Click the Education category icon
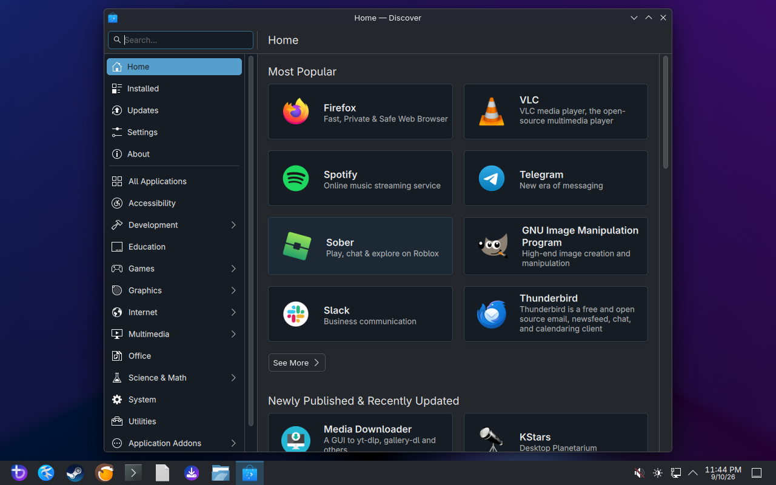This screenshot has width=776, height=485. pyautogui.click(x=117, y=247)
